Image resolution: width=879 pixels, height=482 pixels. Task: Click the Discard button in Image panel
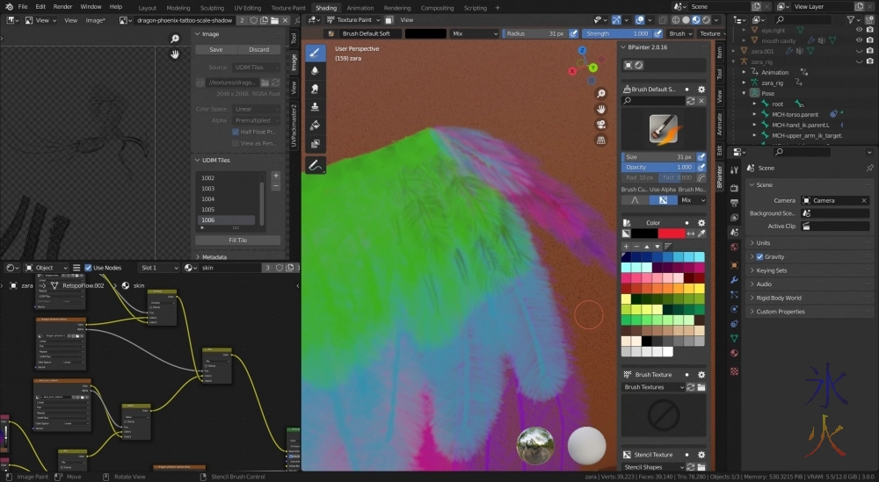coord(258,50)
